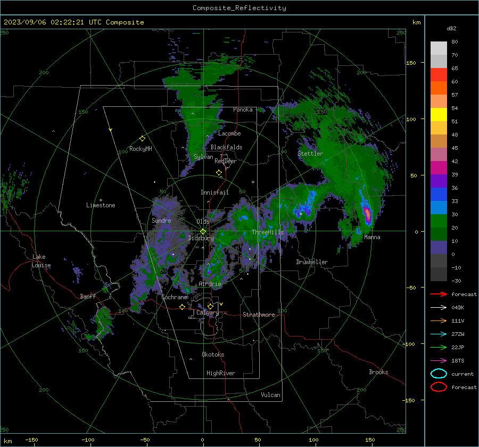This screenshot has width=479, height=447.
Task: Click the red forecast ellipse icon
Action: 439,387
